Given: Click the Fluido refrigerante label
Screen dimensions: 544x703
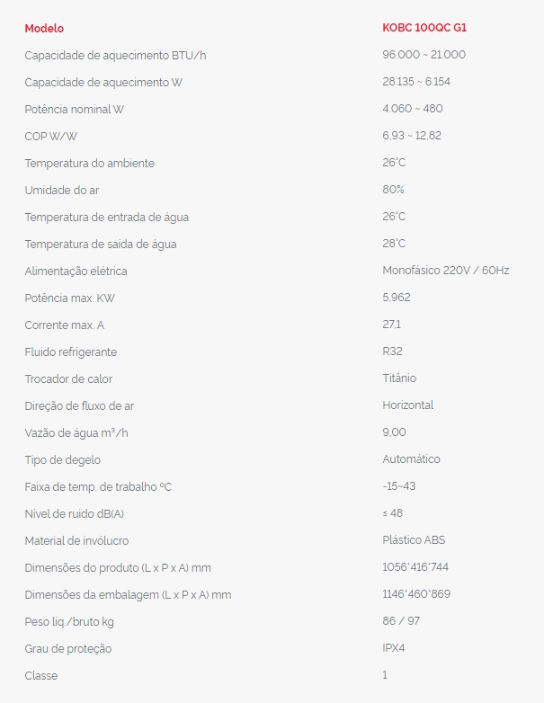Looking at the screenshot, I should pos(70,351).
